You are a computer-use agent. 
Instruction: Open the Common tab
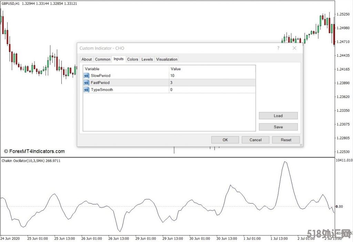coord(103,59)
